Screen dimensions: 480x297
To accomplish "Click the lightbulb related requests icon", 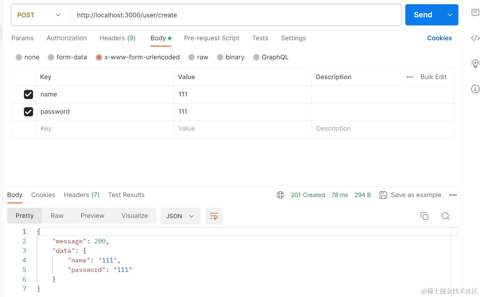I will [475, 64].
